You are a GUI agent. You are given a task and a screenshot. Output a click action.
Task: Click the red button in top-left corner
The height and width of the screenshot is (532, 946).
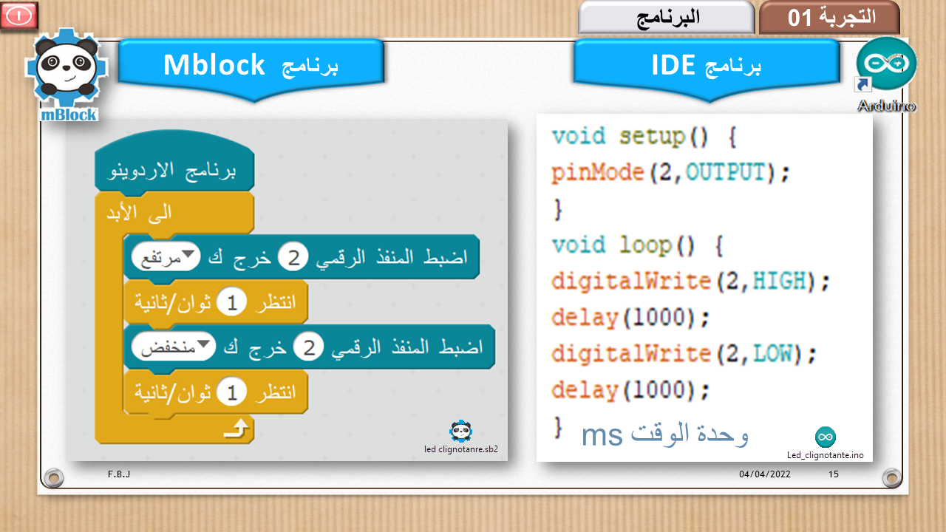click(x=19, y=16)
